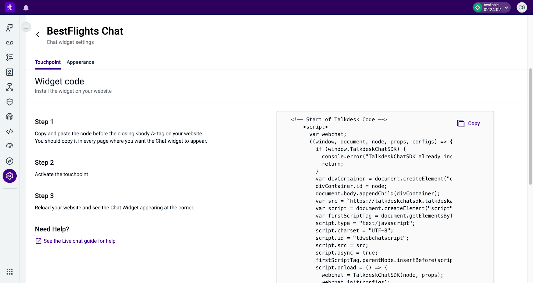
Task: Click the 'Reload your website' instruction text
Action: [x=114, y=208]
